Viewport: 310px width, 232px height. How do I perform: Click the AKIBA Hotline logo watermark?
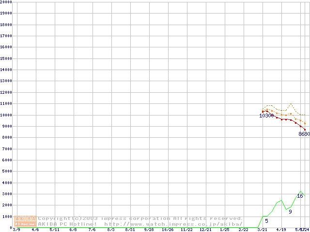pos(26,221)
